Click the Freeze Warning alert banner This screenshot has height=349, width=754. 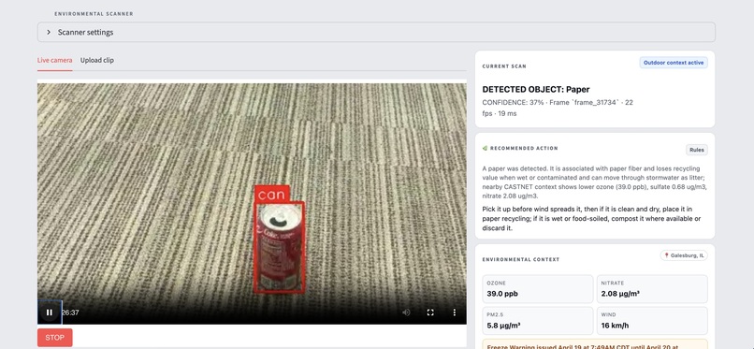pyautogui.click(x=595, y=344)
